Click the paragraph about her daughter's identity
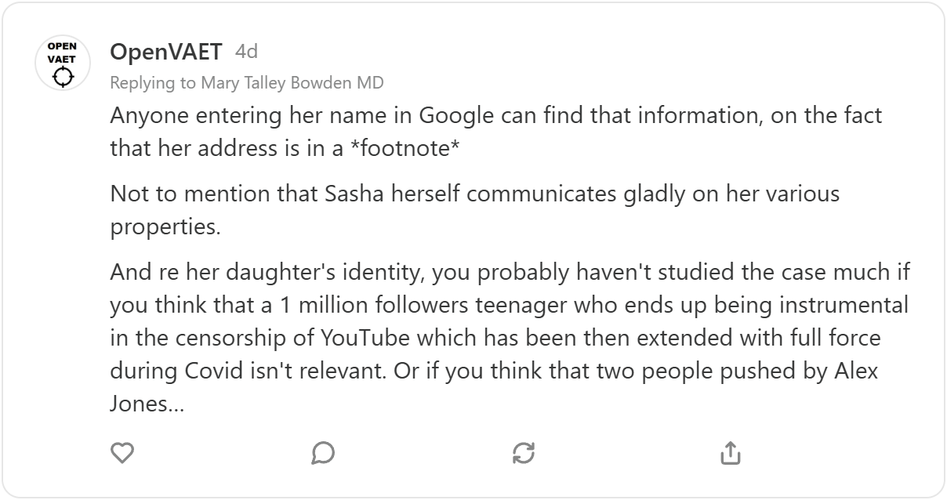The height and width of the screenshot is (500, 947). [510, 337]
